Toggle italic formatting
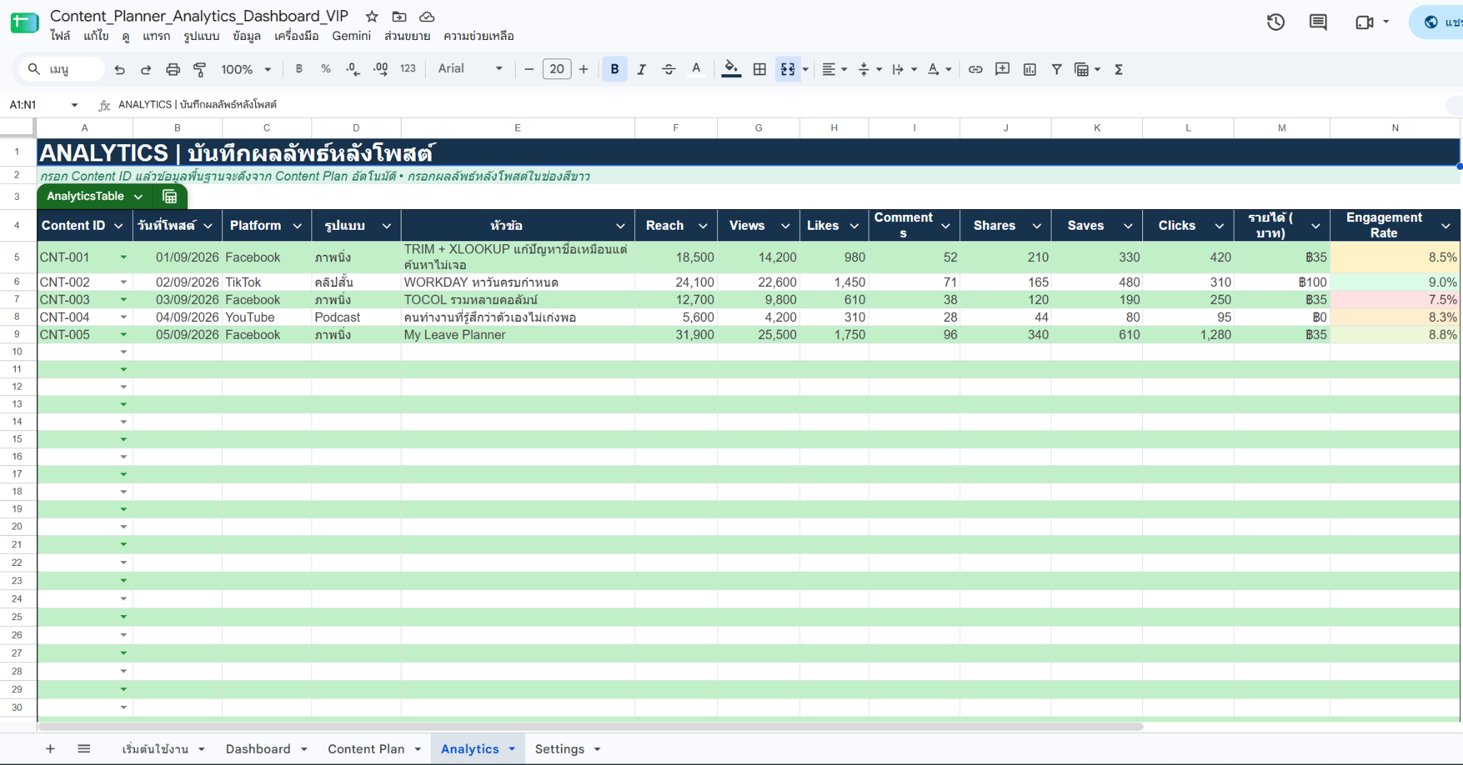Image resolution: width=1463 pixels, height=765 pixels. [x=641, y=69]
